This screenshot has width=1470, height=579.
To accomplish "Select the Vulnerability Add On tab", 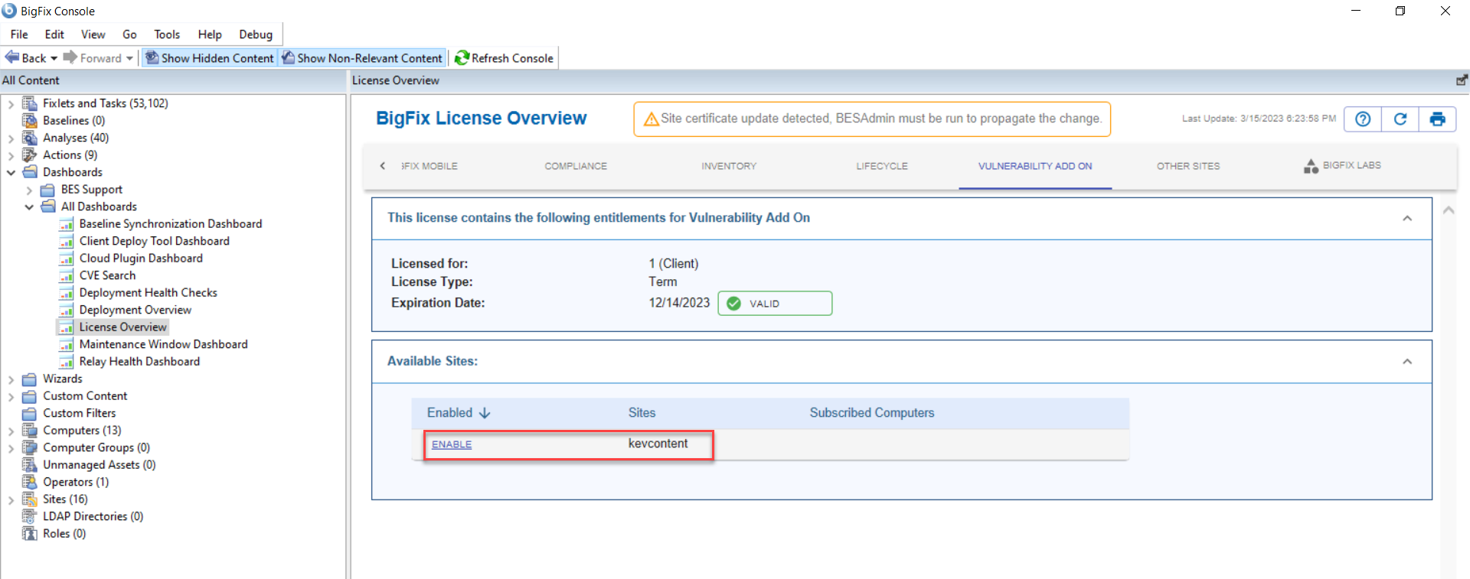I will (1035, 166).
